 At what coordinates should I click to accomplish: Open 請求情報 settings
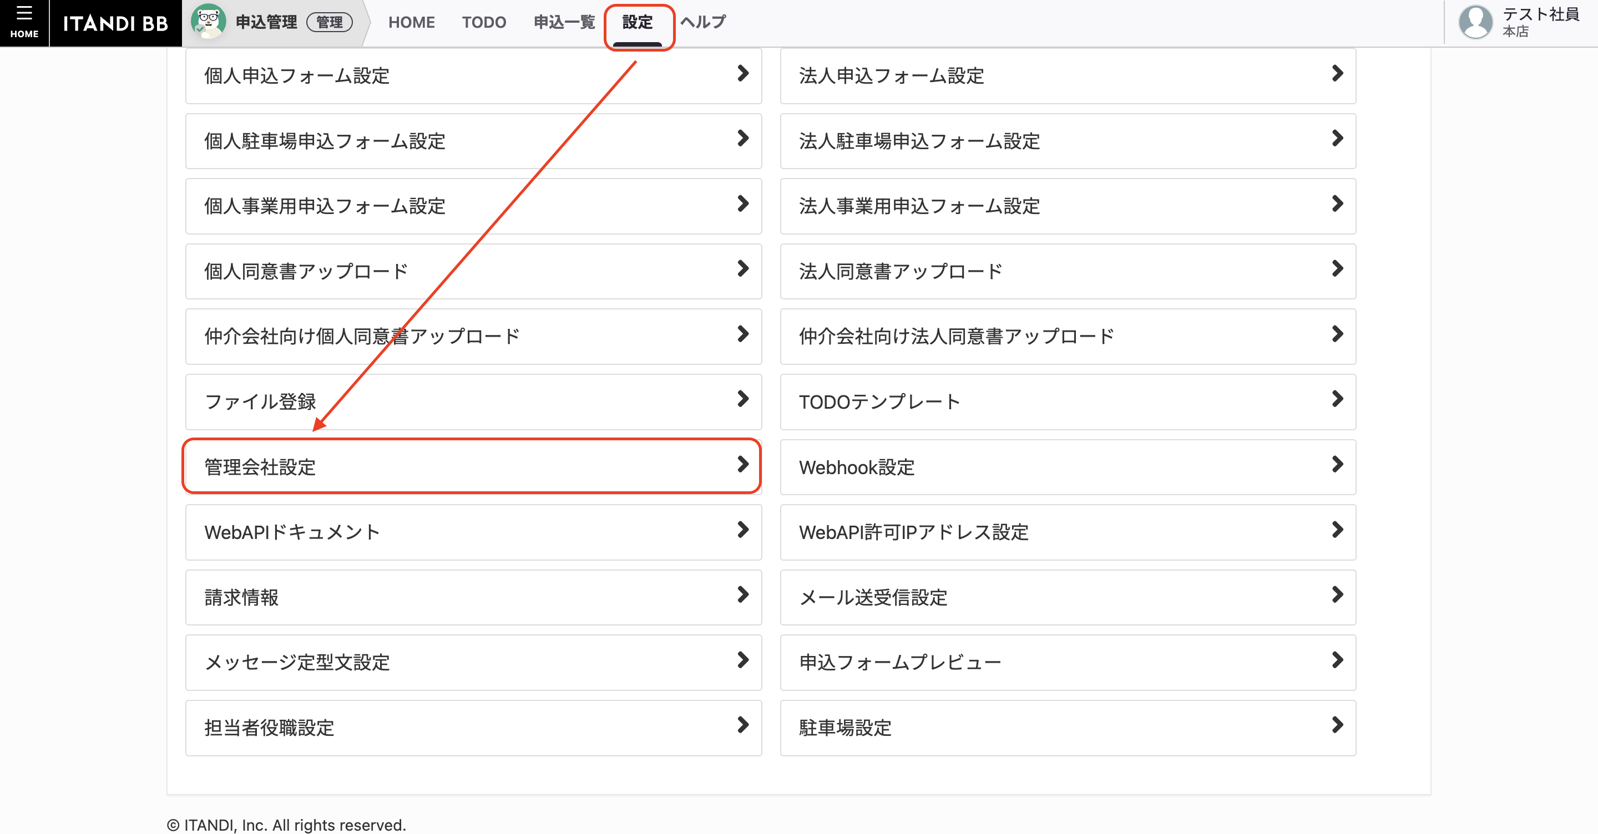473,597
